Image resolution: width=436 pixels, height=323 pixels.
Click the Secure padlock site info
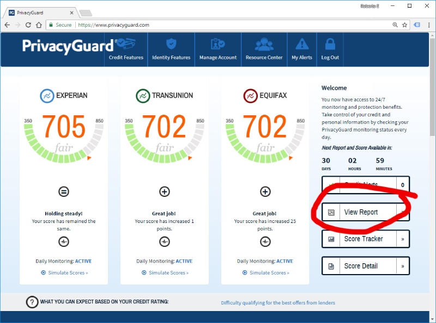point(60,25)
